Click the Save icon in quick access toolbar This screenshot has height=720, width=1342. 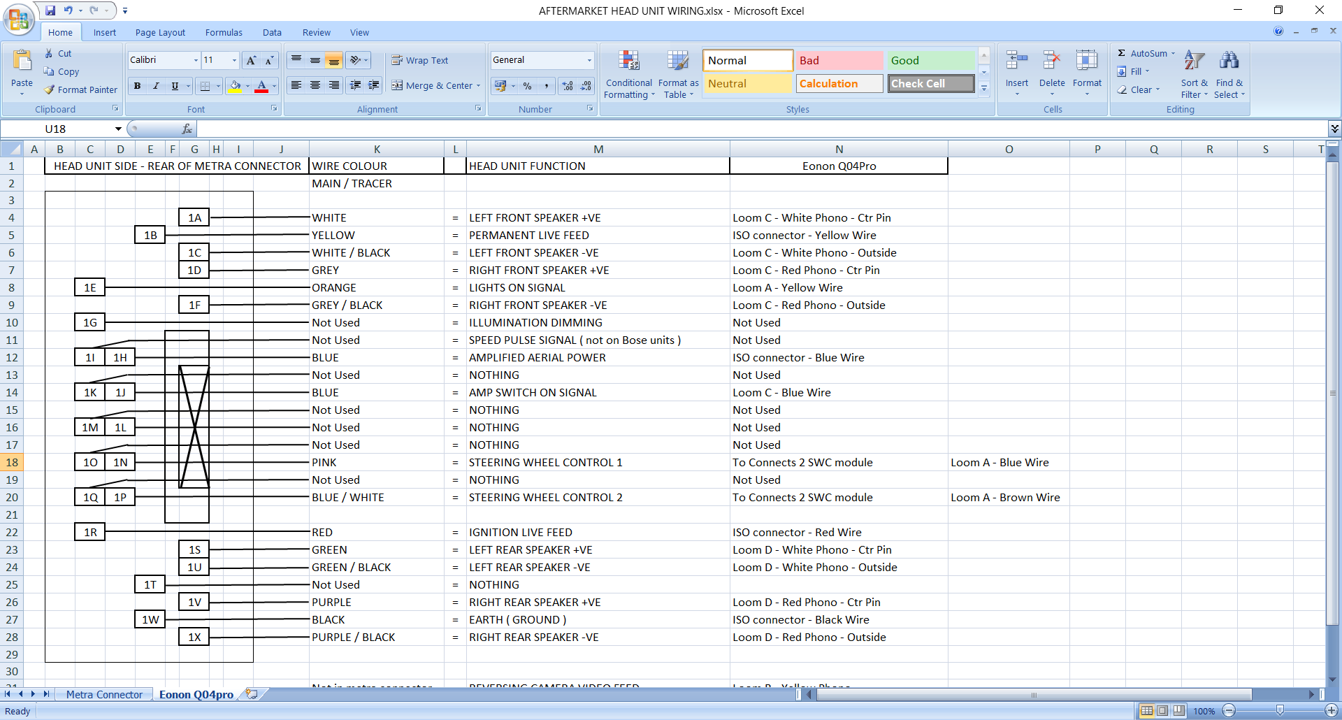pyautogui.click(x=50, y=10)
